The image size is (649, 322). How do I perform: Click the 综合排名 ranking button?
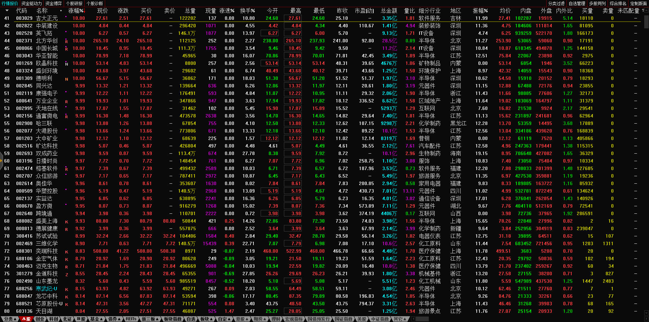coord(618,3)
